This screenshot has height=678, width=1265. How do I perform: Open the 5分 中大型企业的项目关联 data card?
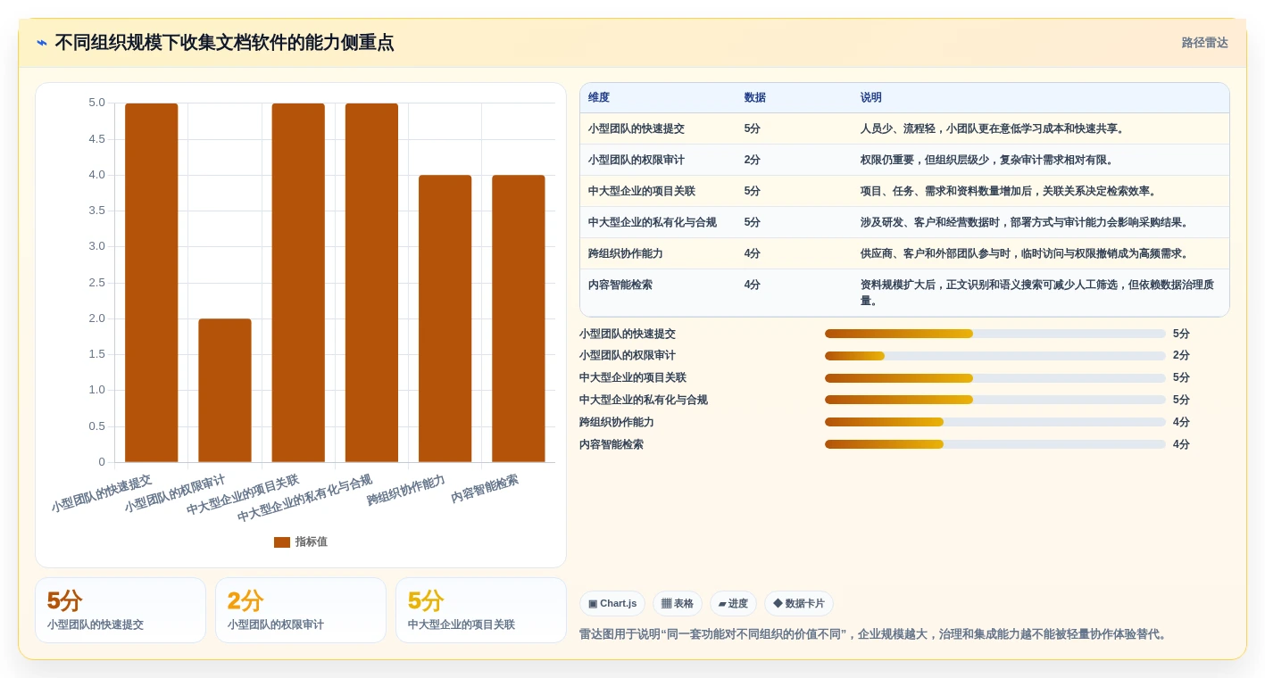tap(481, 610)
